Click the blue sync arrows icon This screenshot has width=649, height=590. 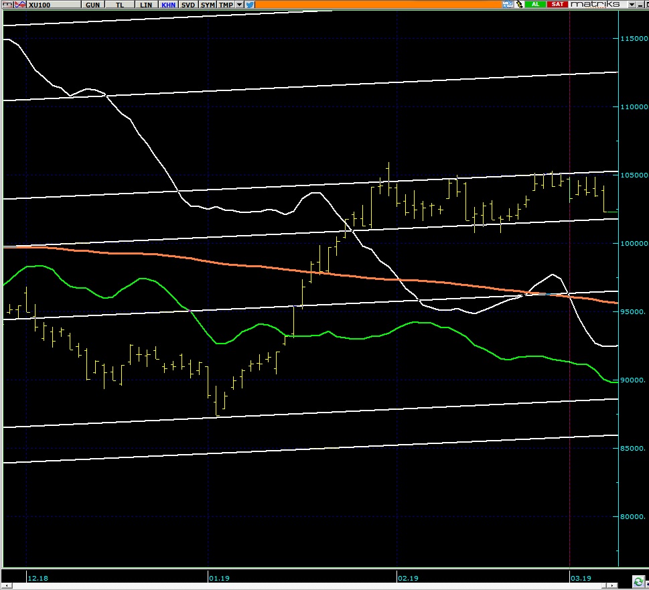pyautogui.click(x=508, y=4)
